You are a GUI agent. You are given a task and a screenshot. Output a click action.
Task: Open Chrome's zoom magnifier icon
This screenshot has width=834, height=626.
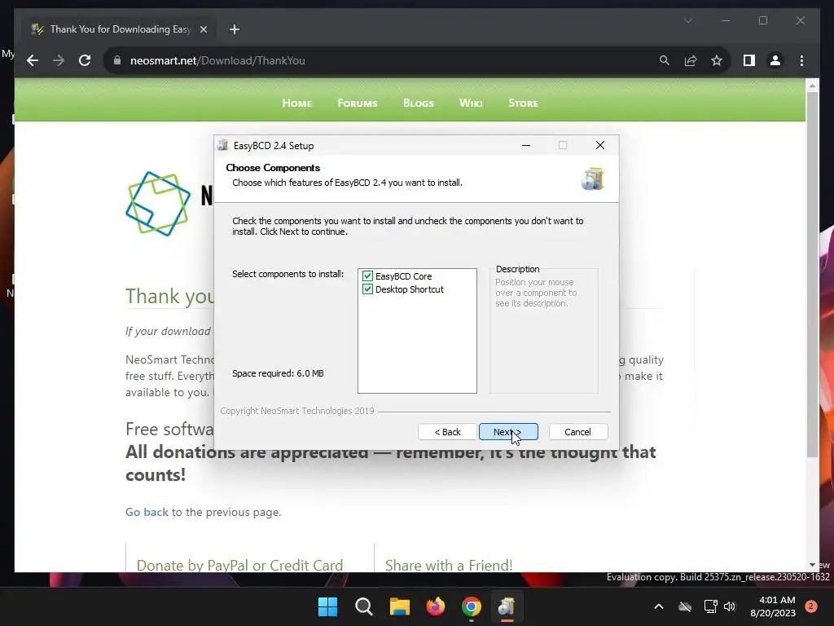click(x=665, y=60)
